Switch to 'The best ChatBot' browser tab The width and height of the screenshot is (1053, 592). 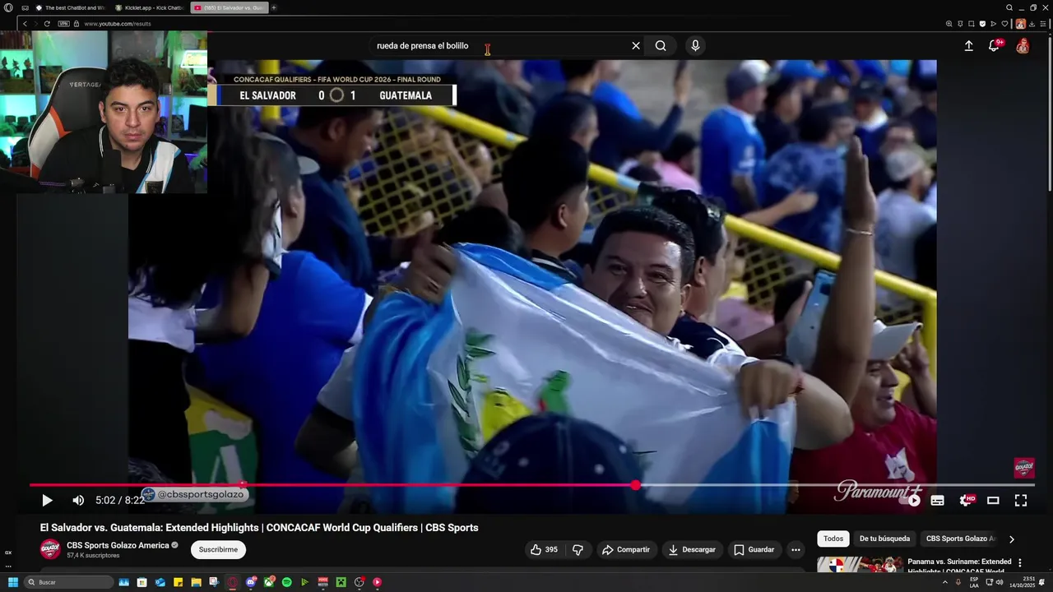tap(69, 7)
